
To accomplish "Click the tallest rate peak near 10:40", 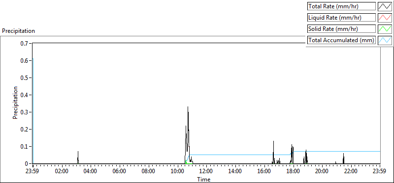I will tap(188, 107).
